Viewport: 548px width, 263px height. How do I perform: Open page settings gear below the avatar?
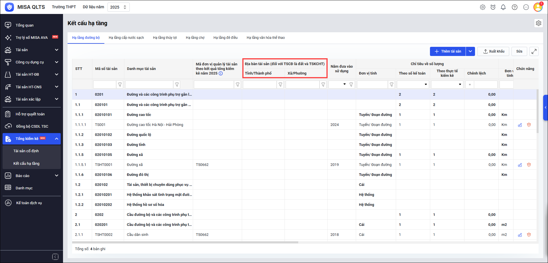point(538,23)
